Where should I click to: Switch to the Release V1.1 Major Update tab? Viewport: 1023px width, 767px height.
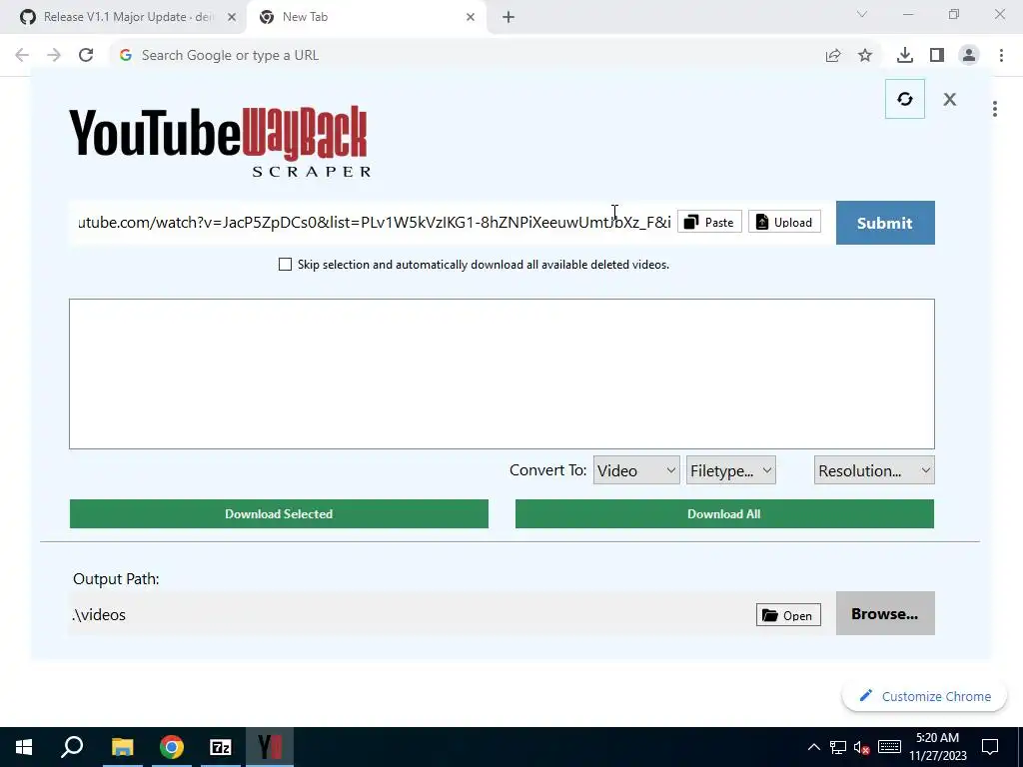coord(128,17)
